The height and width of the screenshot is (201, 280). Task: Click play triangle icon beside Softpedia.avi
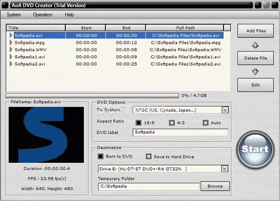point(11,35)
